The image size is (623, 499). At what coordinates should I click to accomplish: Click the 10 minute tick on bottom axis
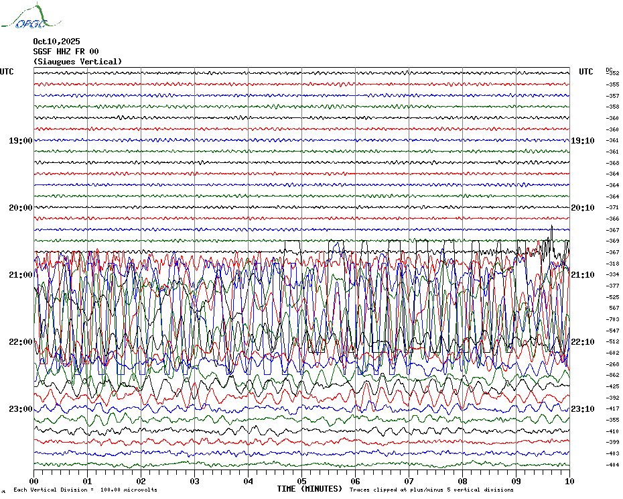point(569,481)
